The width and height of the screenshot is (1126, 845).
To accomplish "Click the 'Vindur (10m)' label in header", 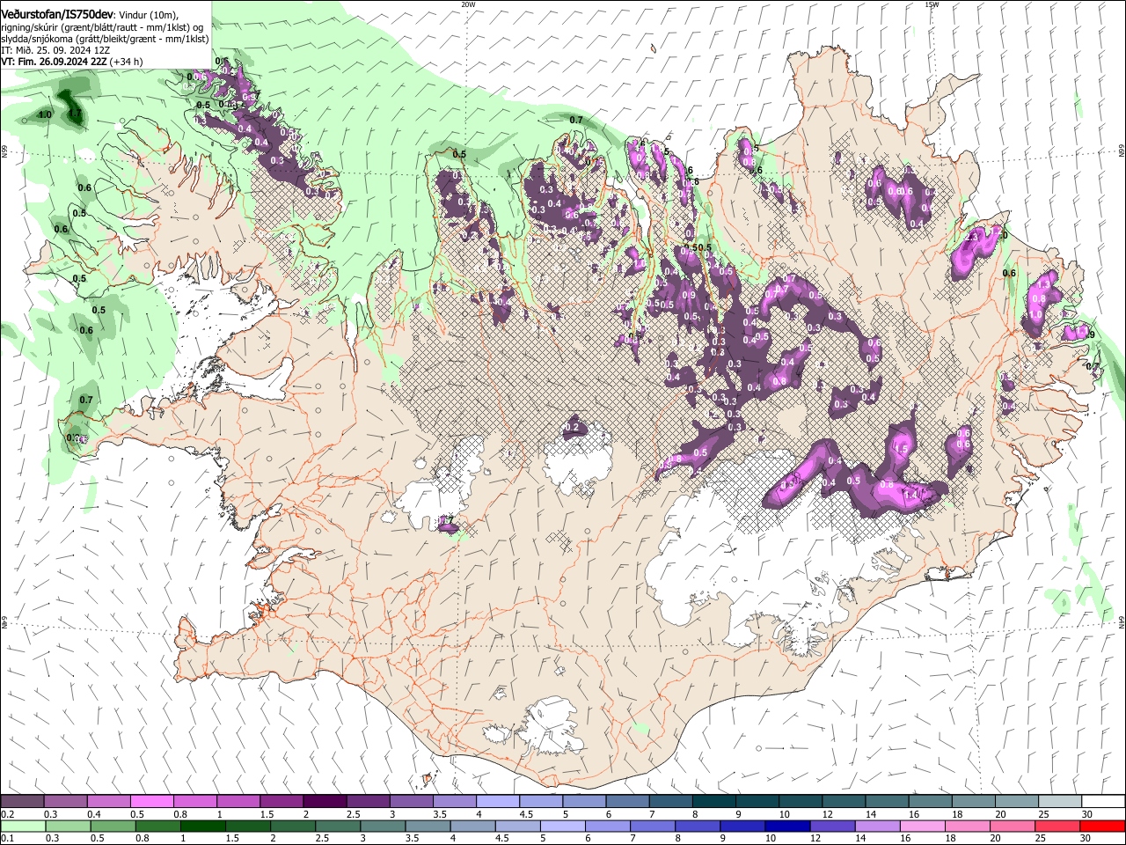I will click(x=150, y=16).
